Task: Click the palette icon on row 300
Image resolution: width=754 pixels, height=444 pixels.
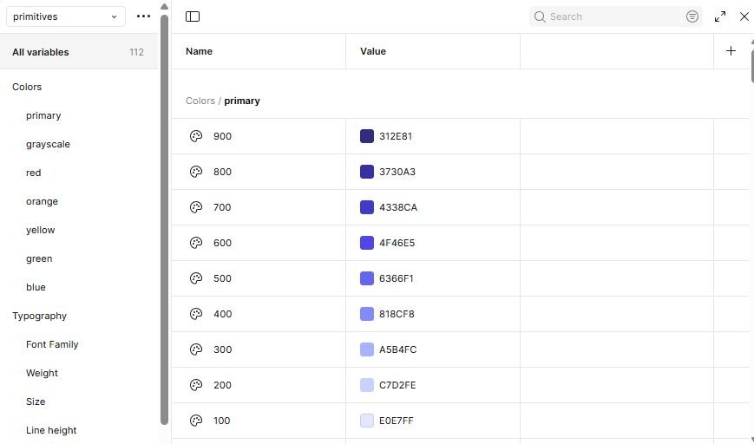Action: tap(196, 349)
